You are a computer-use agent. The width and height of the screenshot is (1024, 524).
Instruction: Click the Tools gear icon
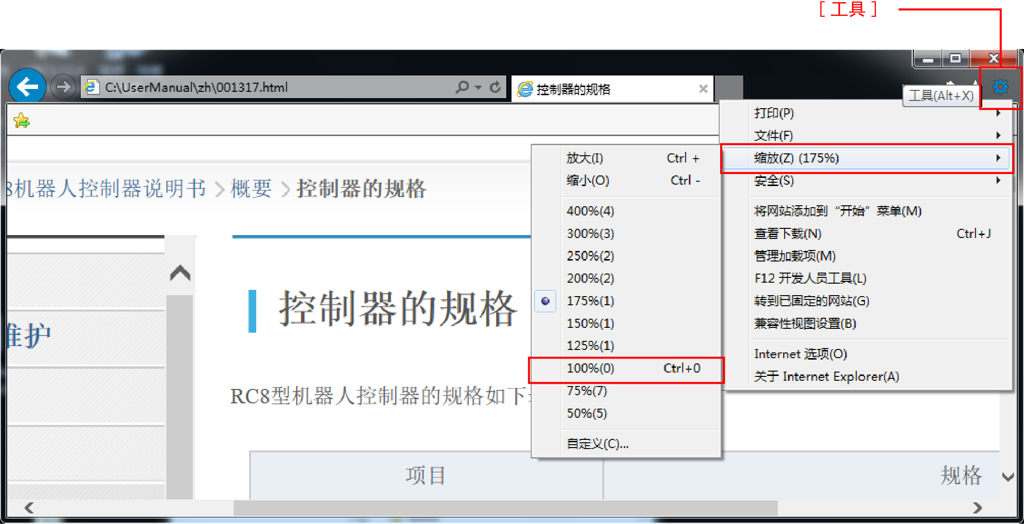[1000, 87]
